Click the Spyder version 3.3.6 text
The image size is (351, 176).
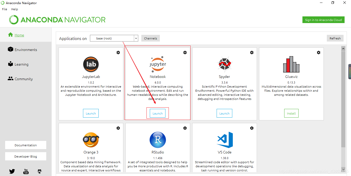(x=224, y=82)
